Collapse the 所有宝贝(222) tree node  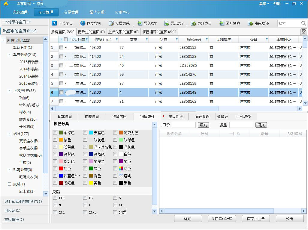(x=3, y=40)
